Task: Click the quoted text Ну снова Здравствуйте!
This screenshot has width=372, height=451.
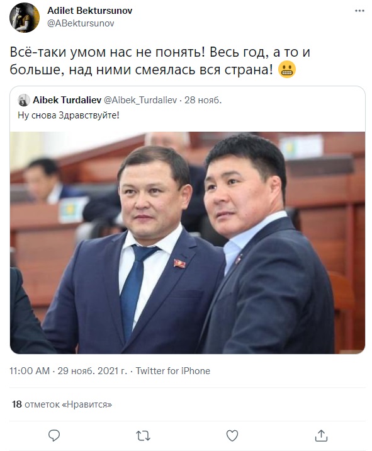Action: 69,115
